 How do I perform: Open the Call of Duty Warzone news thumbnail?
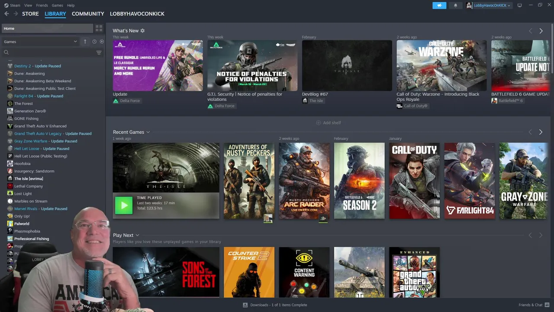coord(441,65)
